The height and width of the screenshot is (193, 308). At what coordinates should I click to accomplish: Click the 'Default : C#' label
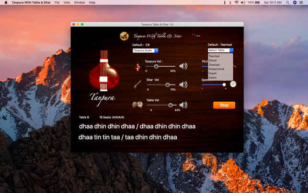(141, 45)
